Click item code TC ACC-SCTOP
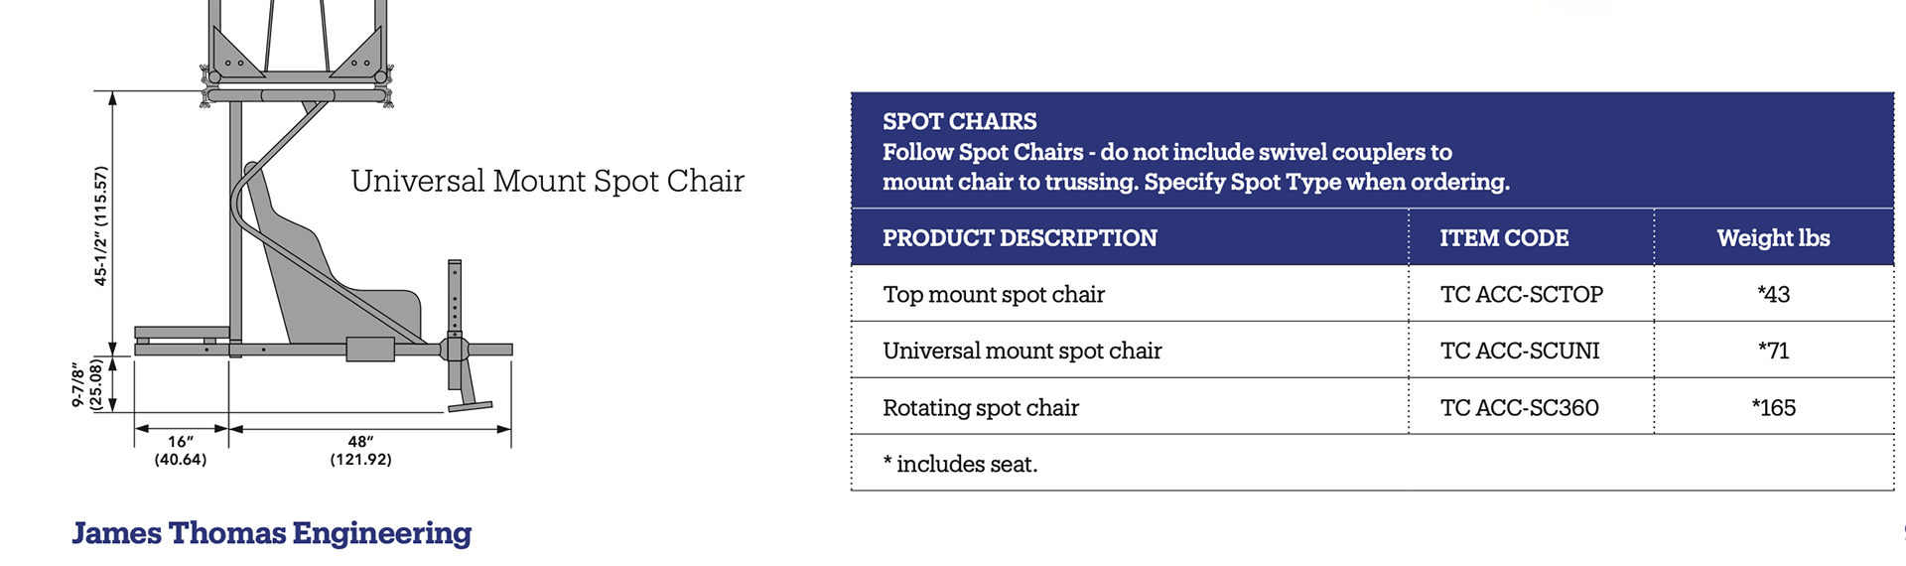 (x=1522, y=295)
